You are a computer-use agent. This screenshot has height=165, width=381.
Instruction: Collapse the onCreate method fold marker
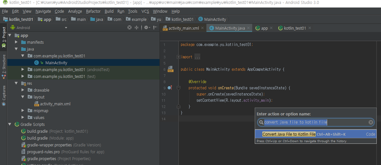(179, 88)
